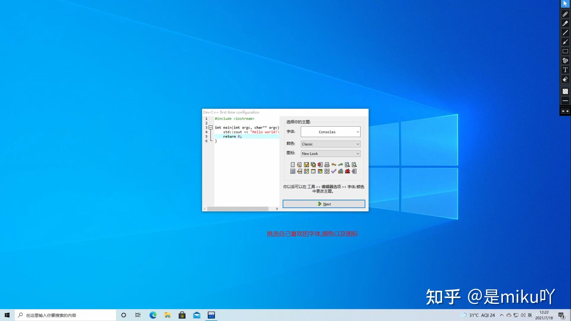Select the text annotation tool
Viewport: 571px width, 321px height.
(565, 70)
